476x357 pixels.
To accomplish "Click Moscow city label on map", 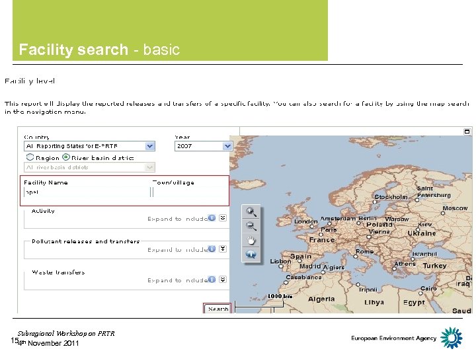I will tap(455, 208).
